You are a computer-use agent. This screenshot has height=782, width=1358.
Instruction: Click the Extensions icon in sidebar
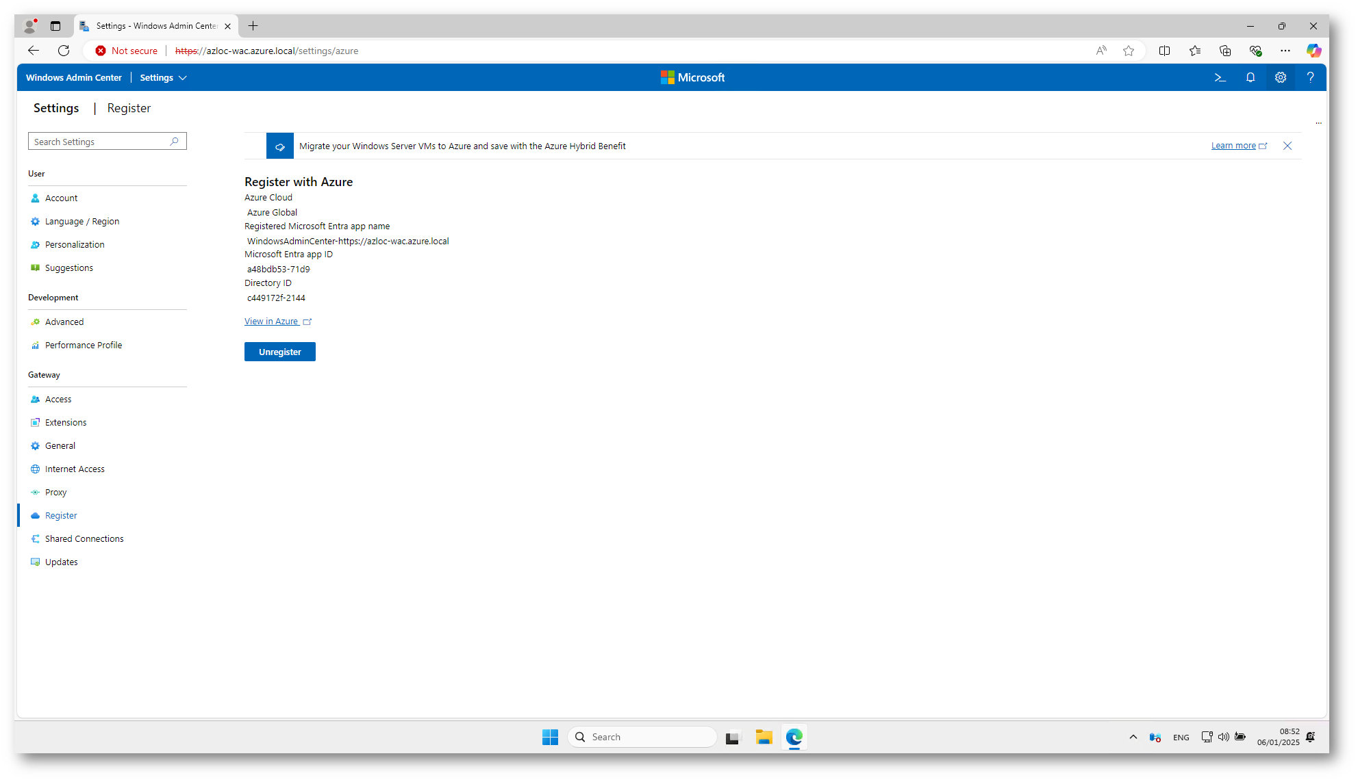tap(35, 423)
